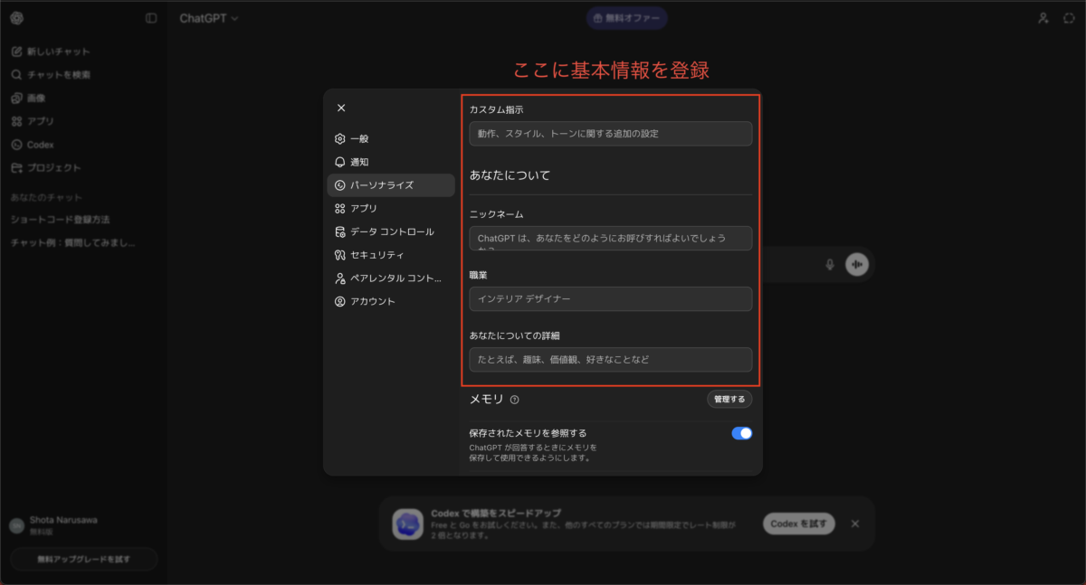Click the temporary chat icon at top right

tap(1068, 18)
